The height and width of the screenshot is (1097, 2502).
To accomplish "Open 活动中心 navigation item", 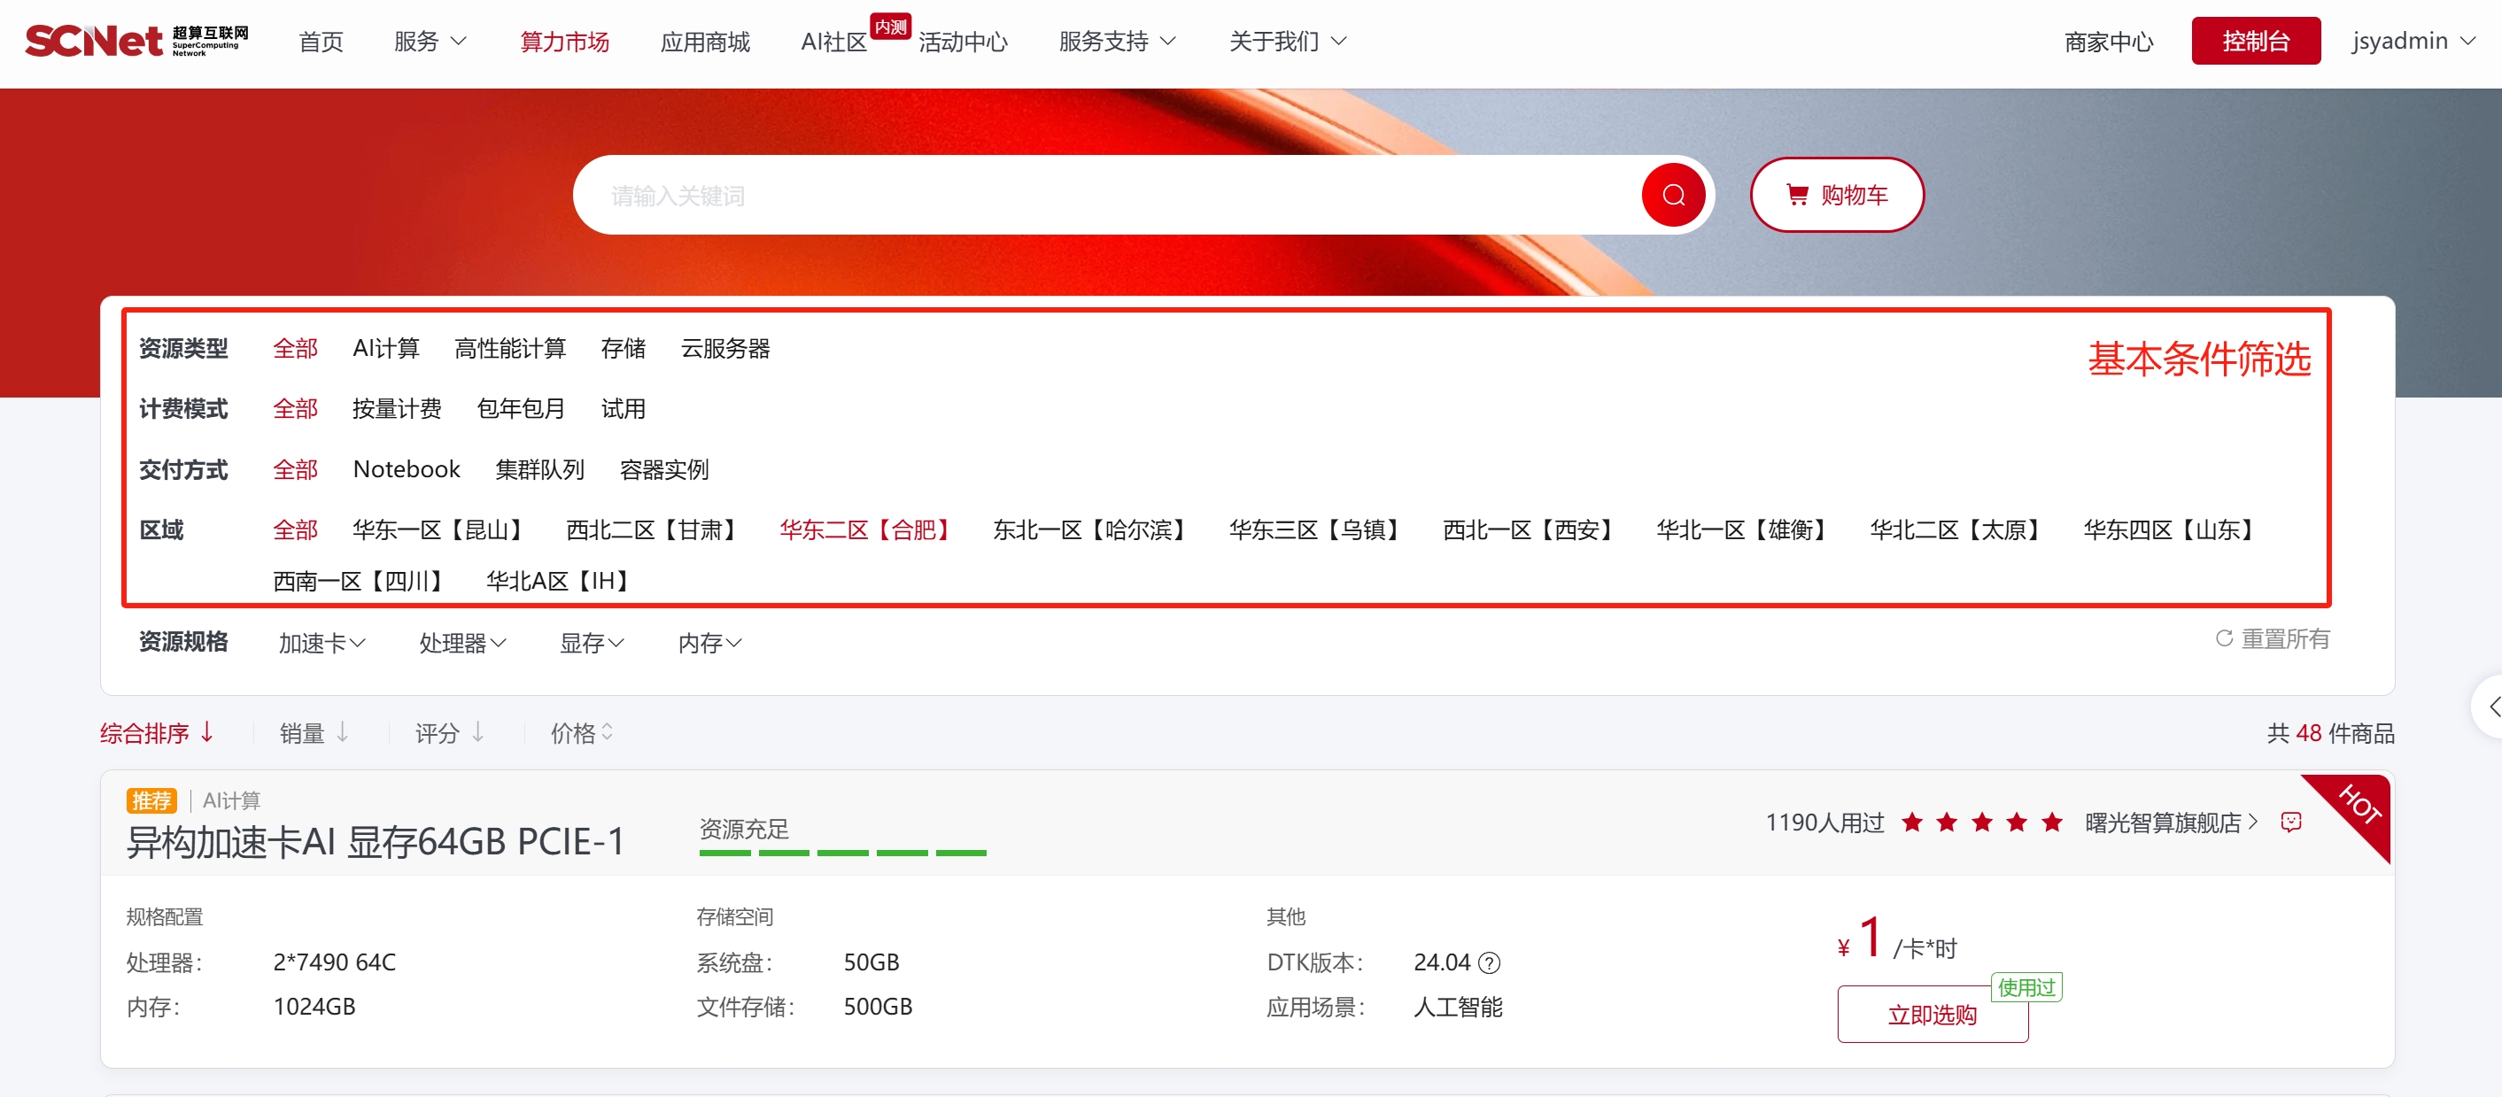I will [x=963, y=42].
